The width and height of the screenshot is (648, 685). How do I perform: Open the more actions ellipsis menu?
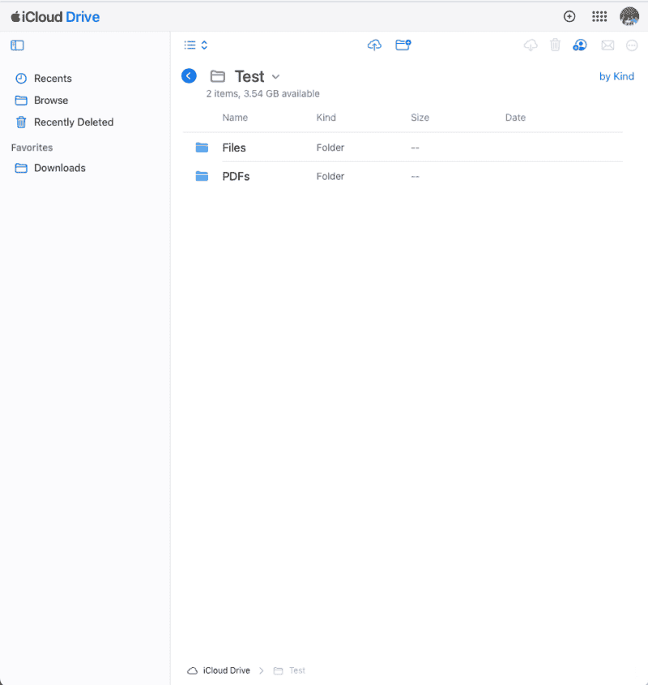point(633,45)
